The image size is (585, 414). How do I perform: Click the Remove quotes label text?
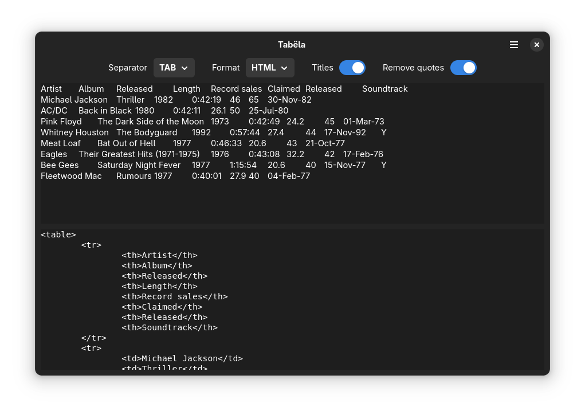pyautogui.click(x=413, y=68)
